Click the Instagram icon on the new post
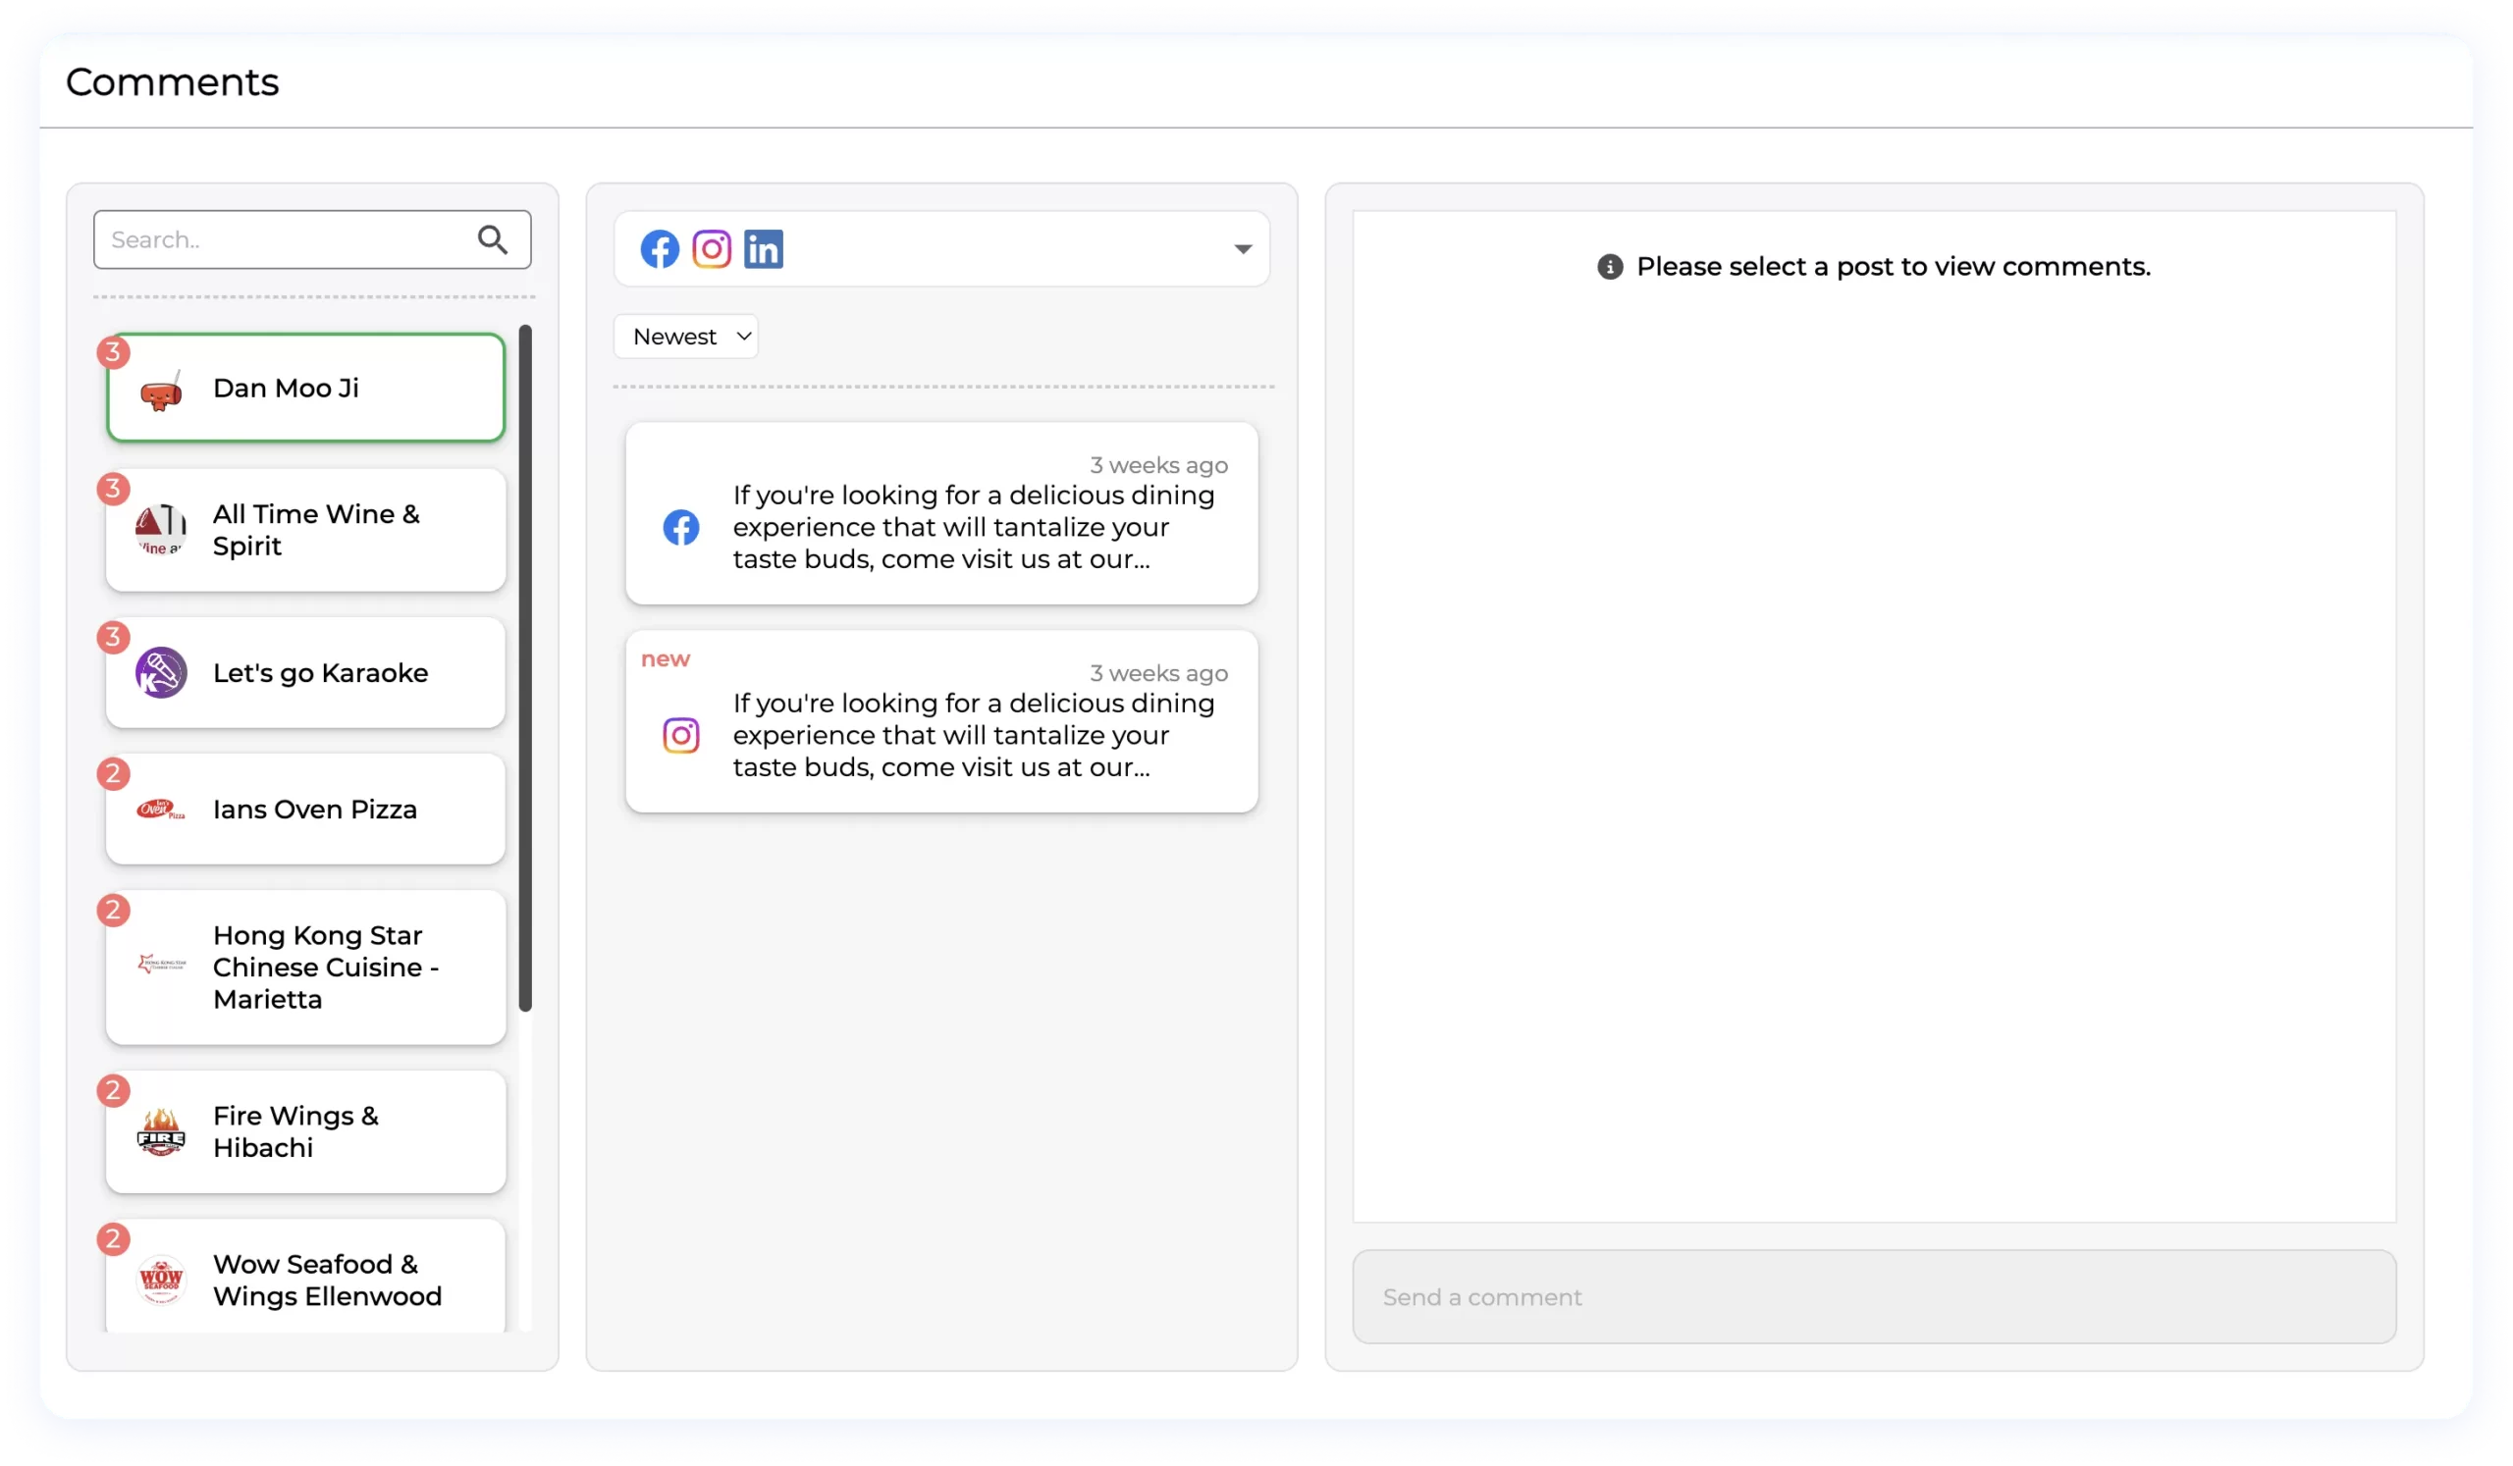This screenshot has width=2513, height=1466. (681, 736)
